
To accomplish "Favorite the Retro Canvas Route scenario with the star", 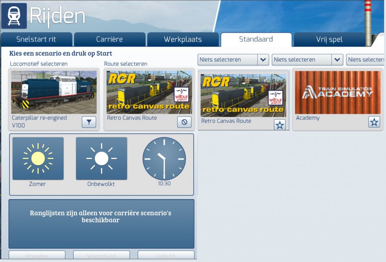I will click(x=280, y=125).
